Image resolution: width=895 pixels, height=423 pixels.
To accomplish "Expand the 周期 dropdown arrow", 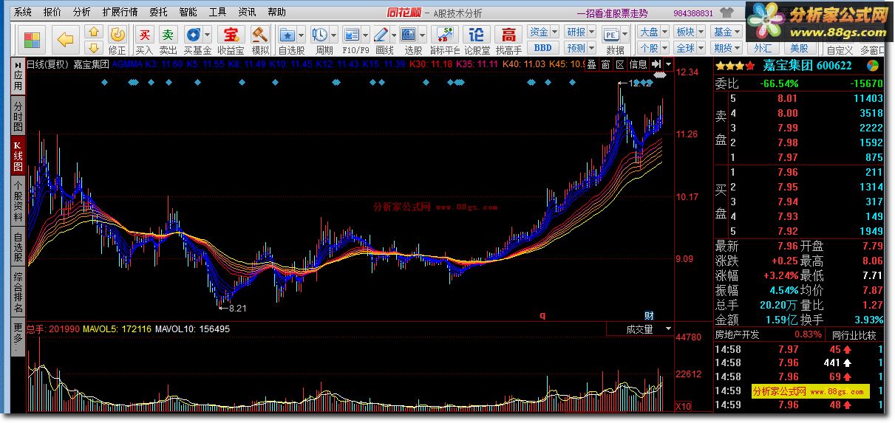I will (333, 34).
